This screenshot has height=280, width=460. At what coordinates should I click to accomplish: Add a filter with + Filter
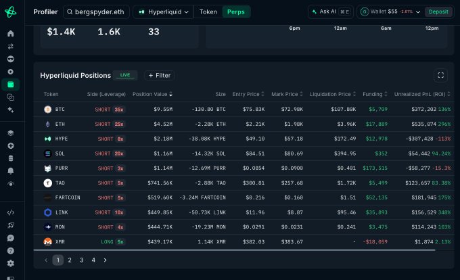coord(159,75)
